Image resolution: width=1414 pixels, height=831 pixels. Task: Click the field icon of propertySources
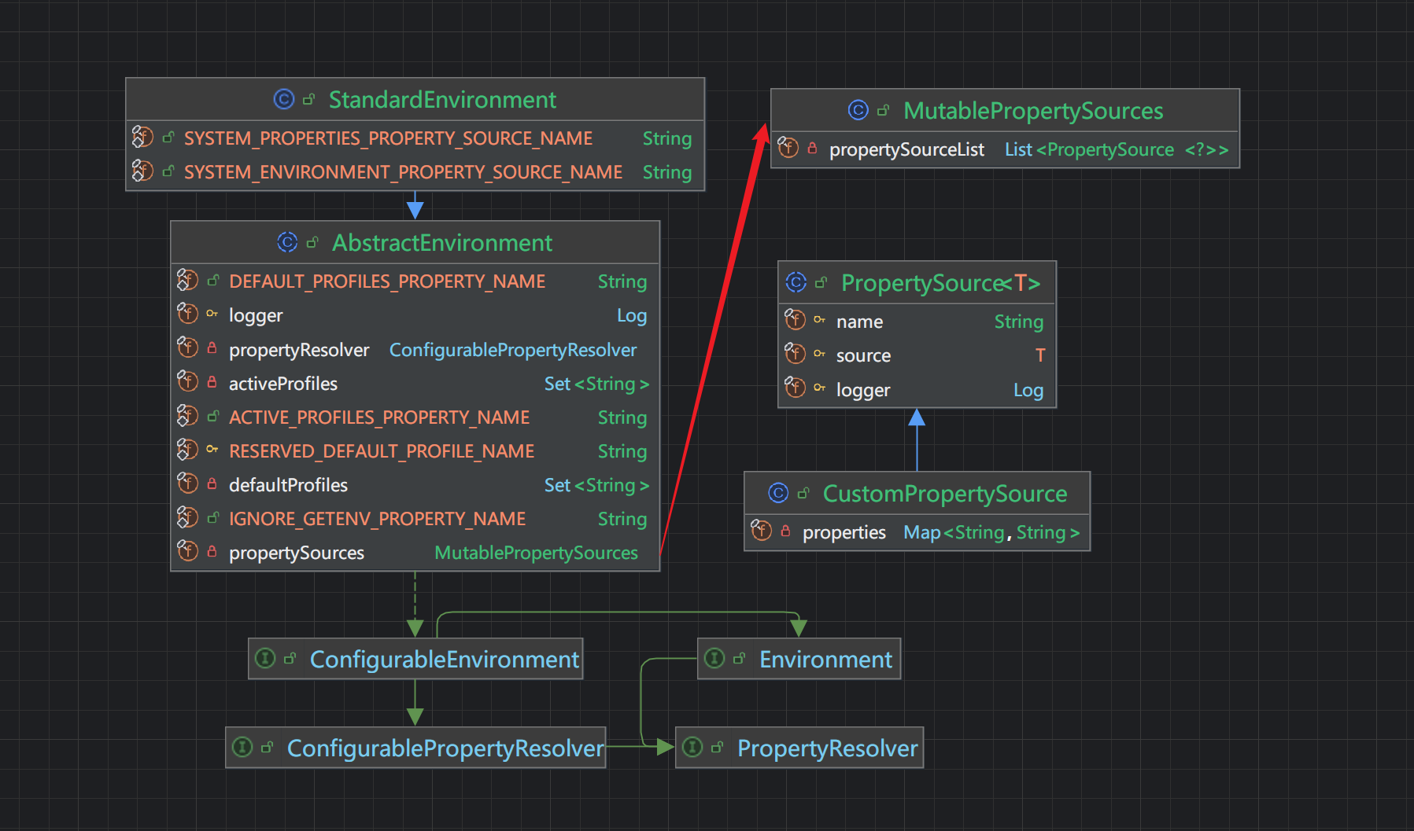[x=187, y=551]
